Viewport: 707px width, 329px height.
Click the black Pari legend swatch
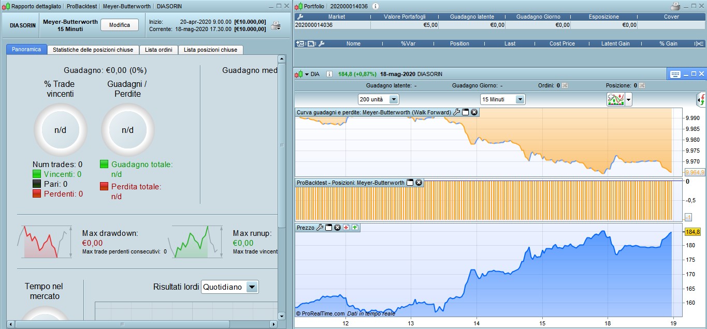click(37, 184)
